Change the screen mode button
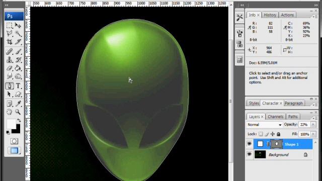The image size is (322, 181). click(14, 150)
